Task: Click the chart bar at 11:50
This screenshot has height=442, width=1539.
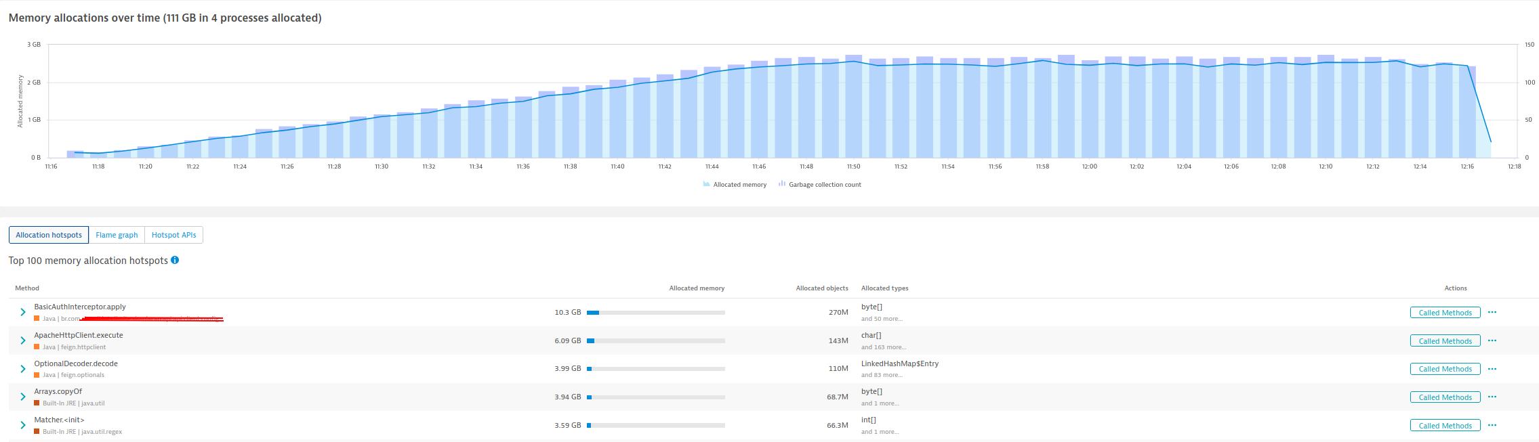Action: tap(853, 108)
